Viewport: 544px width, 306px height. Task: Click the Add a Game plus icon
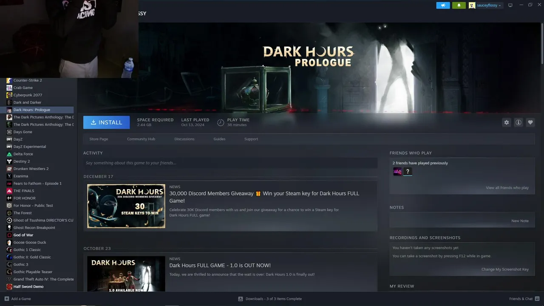coord(6,299)
